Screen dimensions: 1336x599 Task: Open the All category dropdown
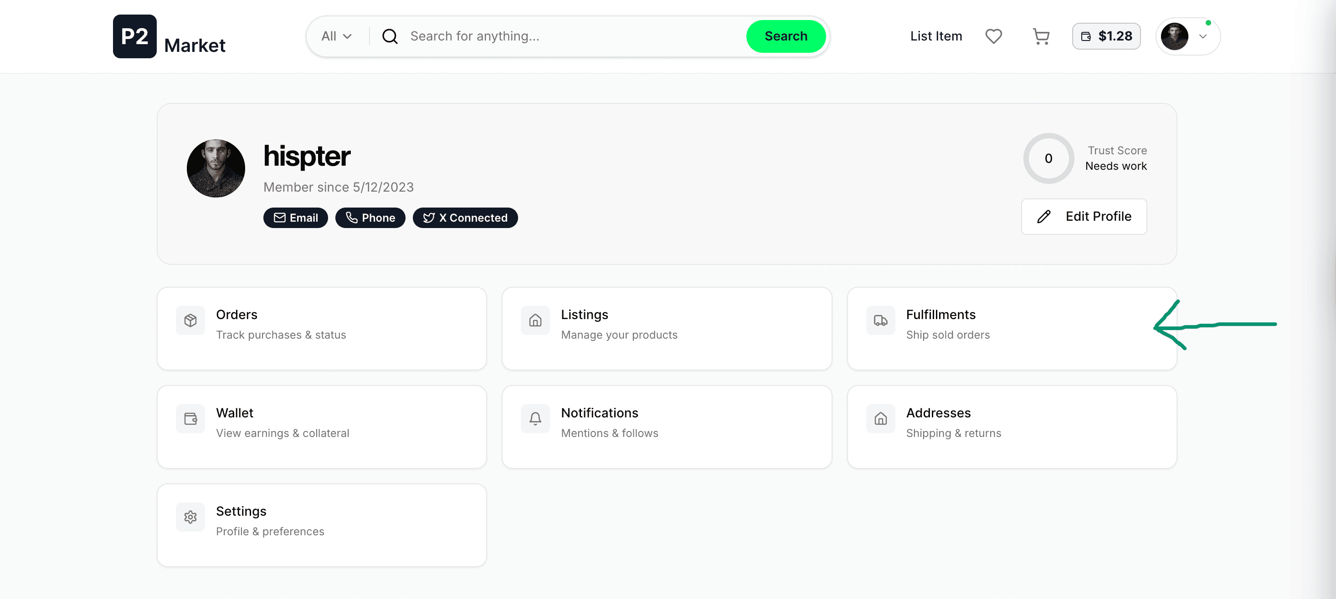point(336,36)
